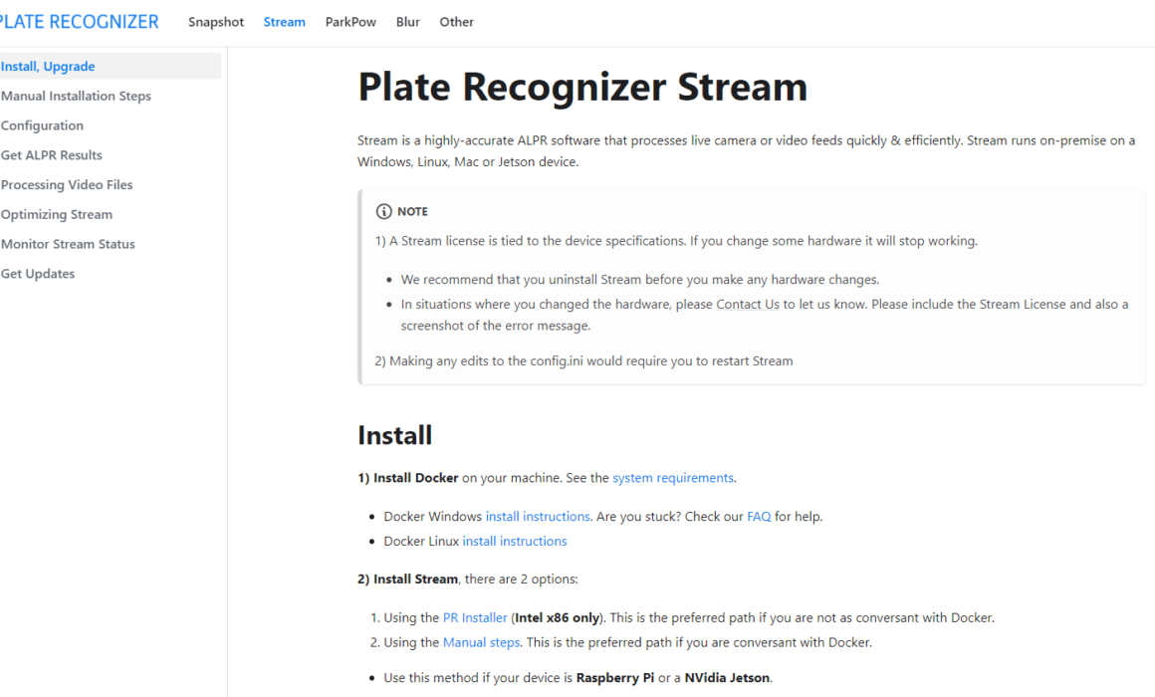Image resolution: width=1155 pixels, height=697 pixels.
Task: Click the note info icon
Action: point(383,211)
